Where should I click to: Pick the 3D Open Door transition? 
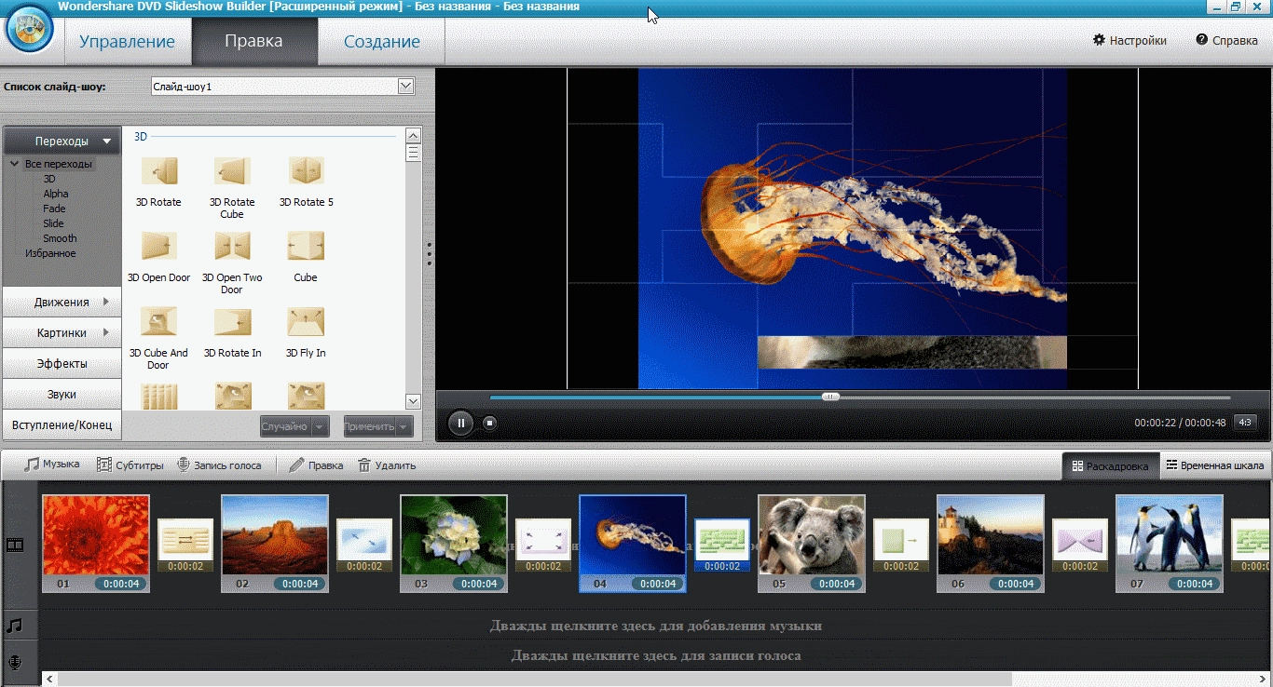coord(158,247)
